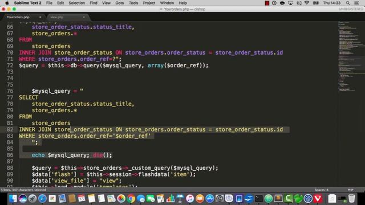
Task: Close the view.php tab
Action: tap(84, 17)
